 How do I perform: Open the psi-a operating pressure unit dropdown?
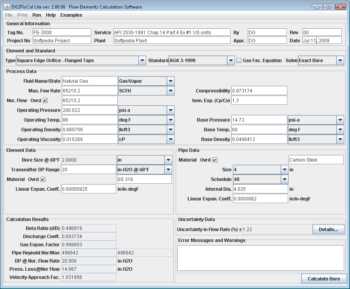[171, 110]
